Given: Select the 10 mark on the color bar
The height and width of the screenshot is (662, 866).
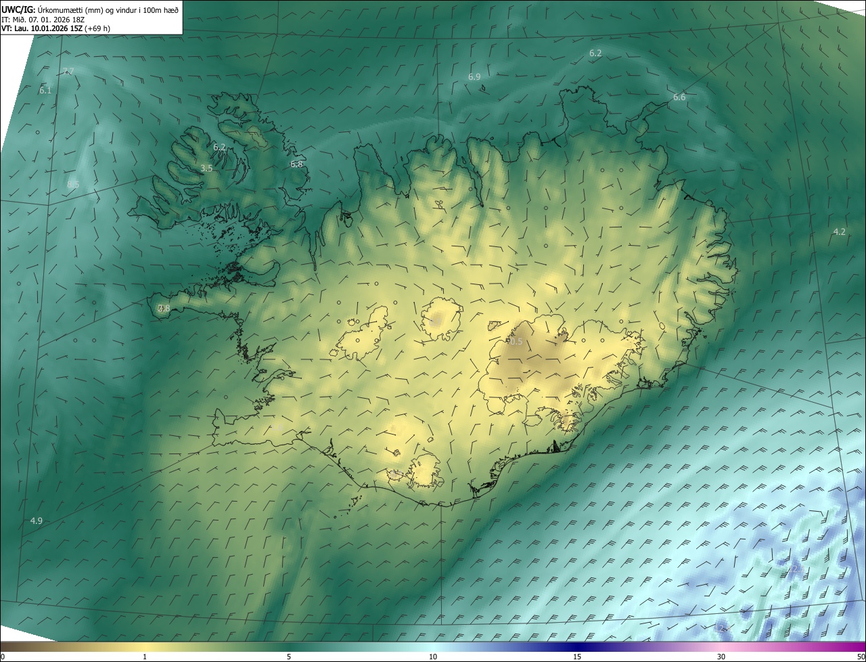Looking at the screenshot, I should coord(433,657).
